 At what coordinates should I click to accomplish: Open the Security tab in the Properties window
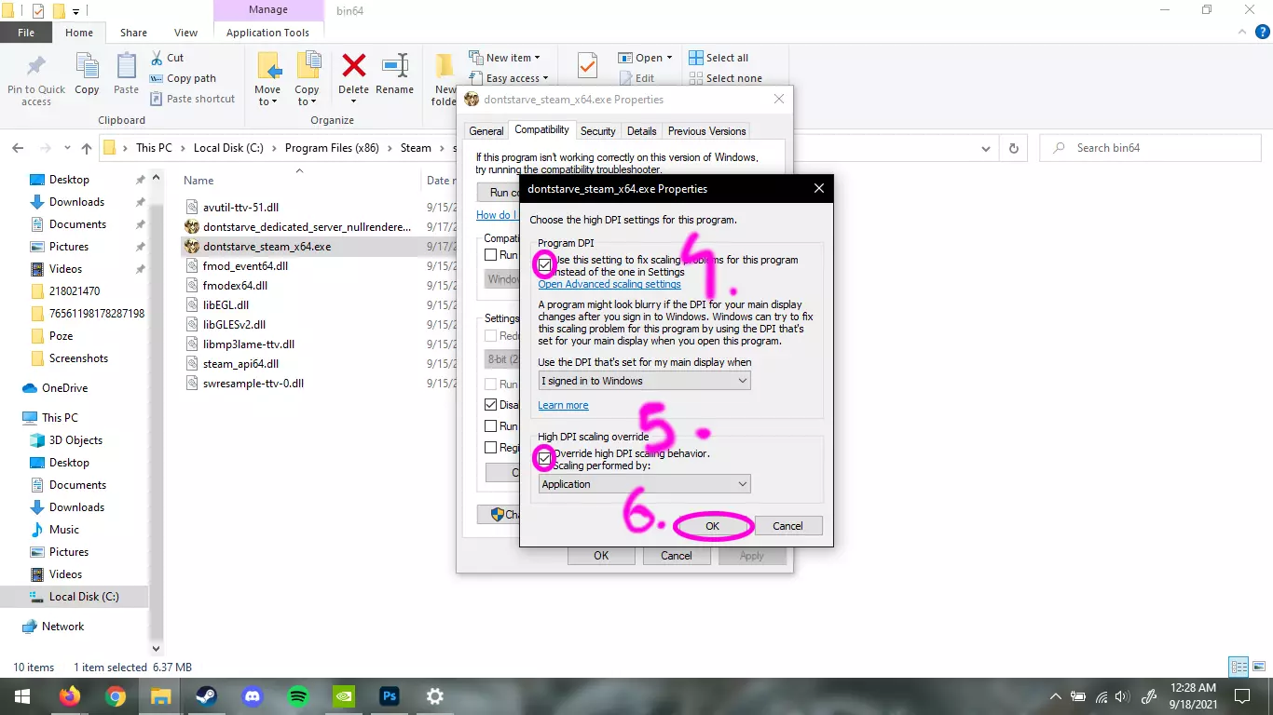tap(597, 131)
